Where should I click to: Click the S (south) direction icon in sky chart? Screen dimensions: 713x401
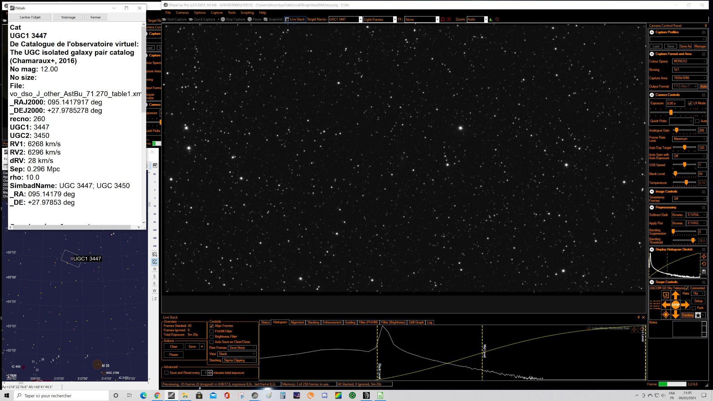(155, 276)
